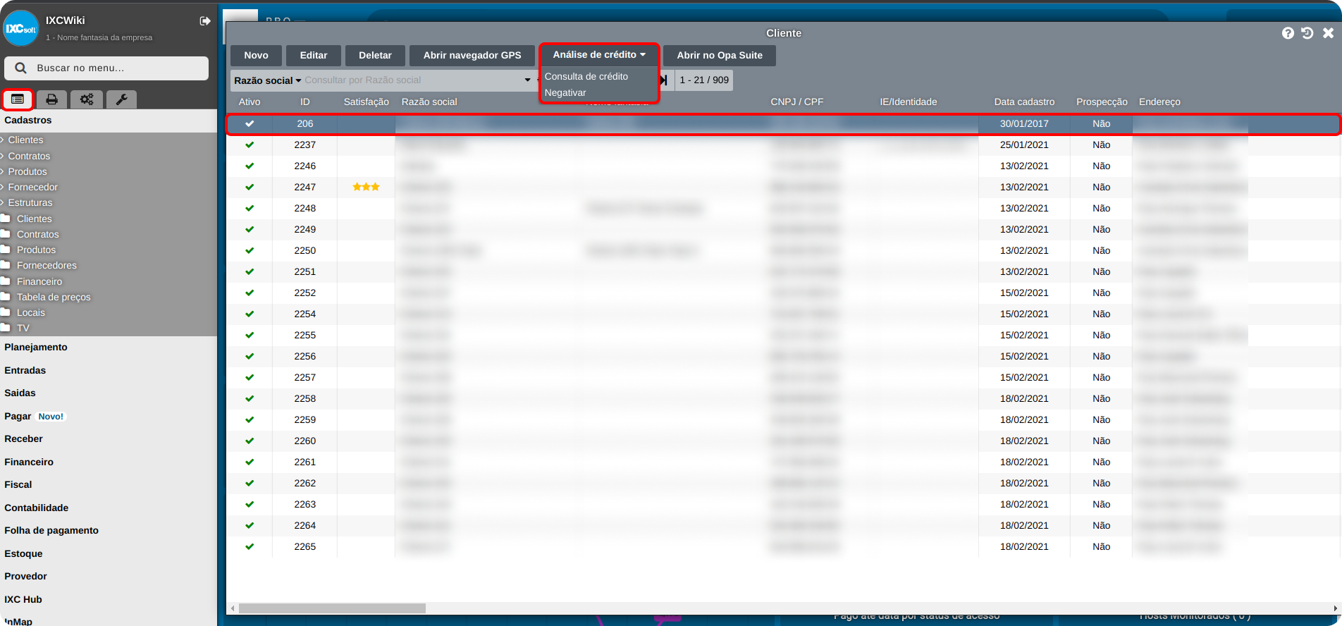Open the Folha de pagamento menu section
Screen dimensions: 1342x626
pyautogui.click(x=51, y=531)
